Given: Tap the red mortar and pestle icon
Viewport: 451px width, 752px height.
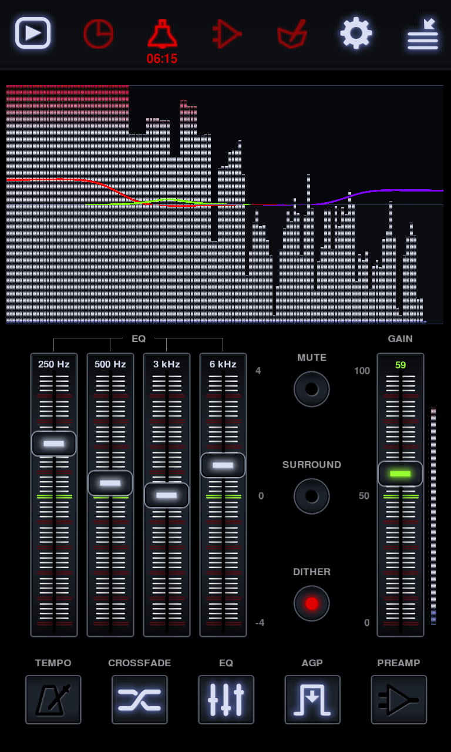Looking at the screenshot, I should tap(292, 33).
